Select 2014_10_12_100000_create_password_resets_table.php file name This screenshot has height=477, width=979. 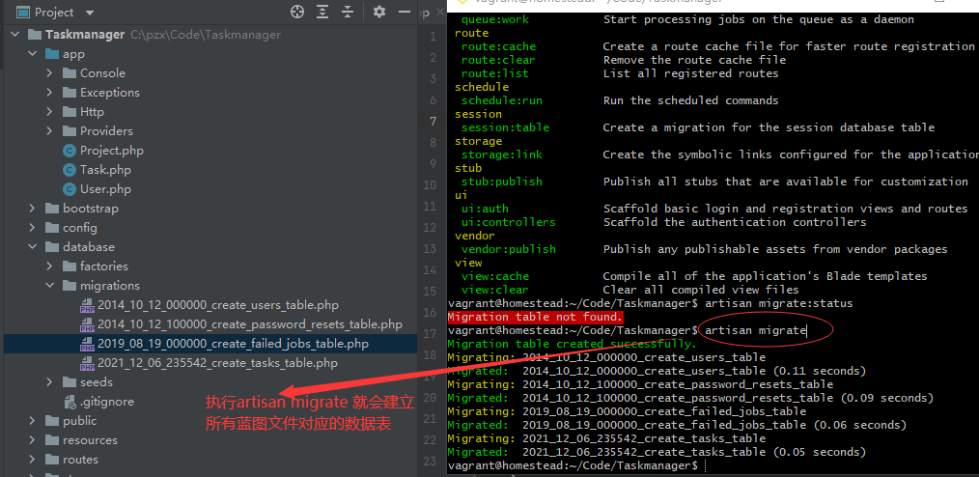click(250, 324)
